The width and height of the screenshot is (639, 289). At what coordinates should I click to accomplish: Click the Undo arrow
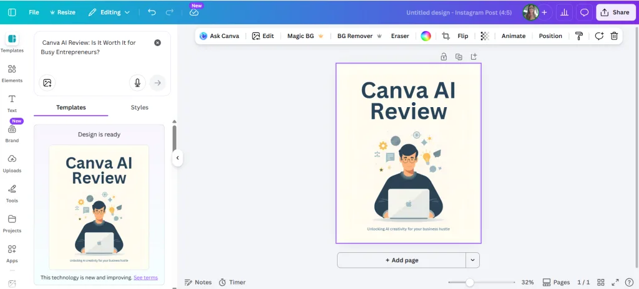(152, 12)
